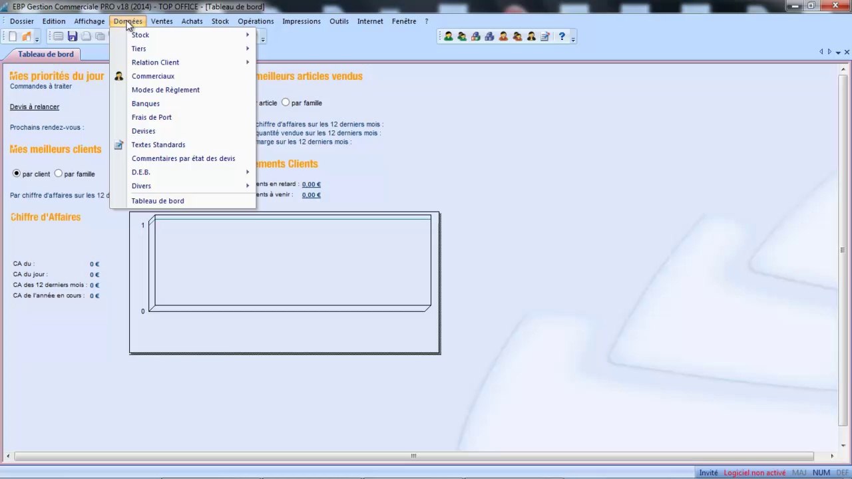
Task: Click the vertical scrollbar on the right edge
Action: coord(843,250)
